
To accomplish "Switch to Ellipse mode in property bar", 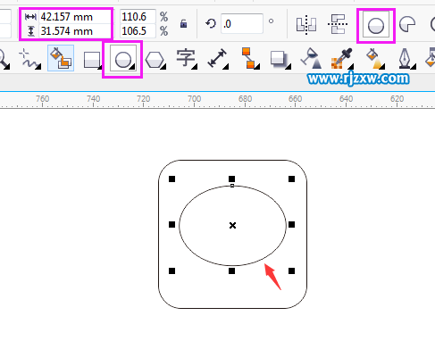I will pyautogui.click(x=376, y=25).
